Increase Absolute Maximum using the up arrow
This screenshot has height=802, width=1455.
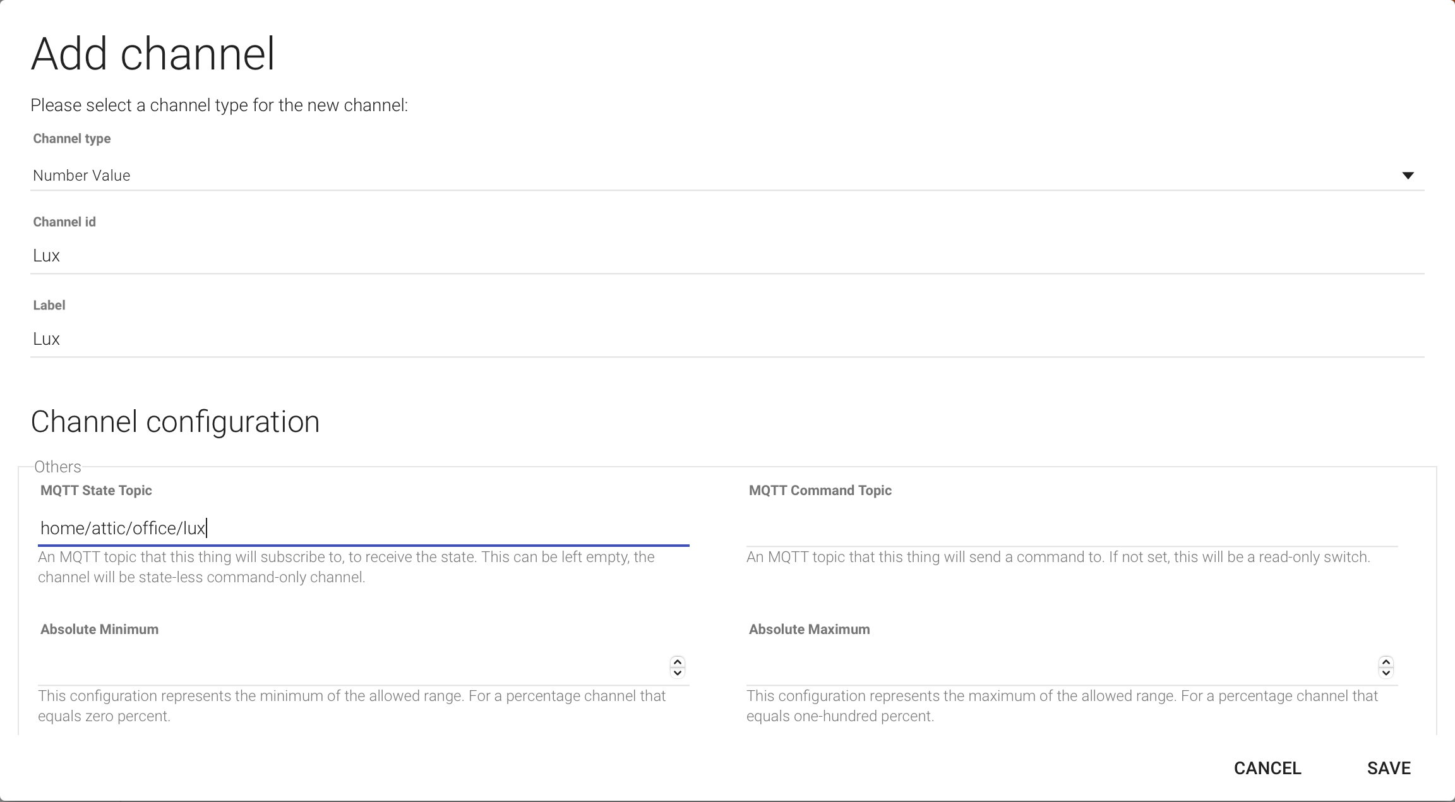[1386, 662]
